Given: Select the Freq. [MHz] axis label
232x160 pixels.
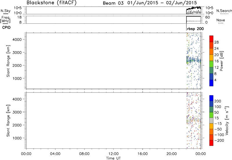Looking at the screenshot, I should (x=6, y=19).
